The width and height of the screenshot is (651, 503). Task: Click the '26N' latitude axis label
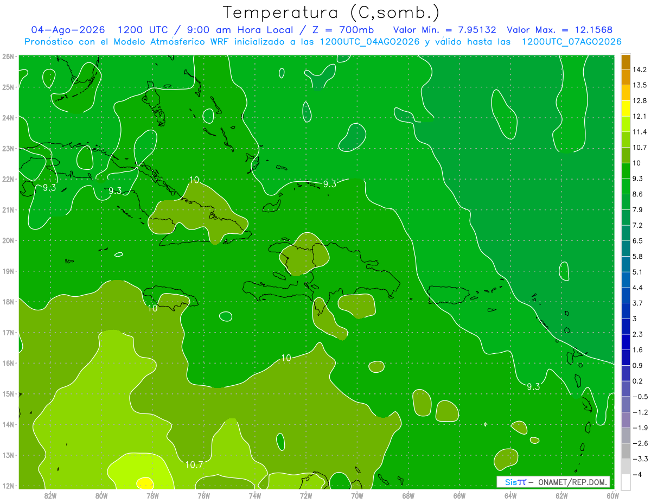pyautogui.click(x=8, y=56)
